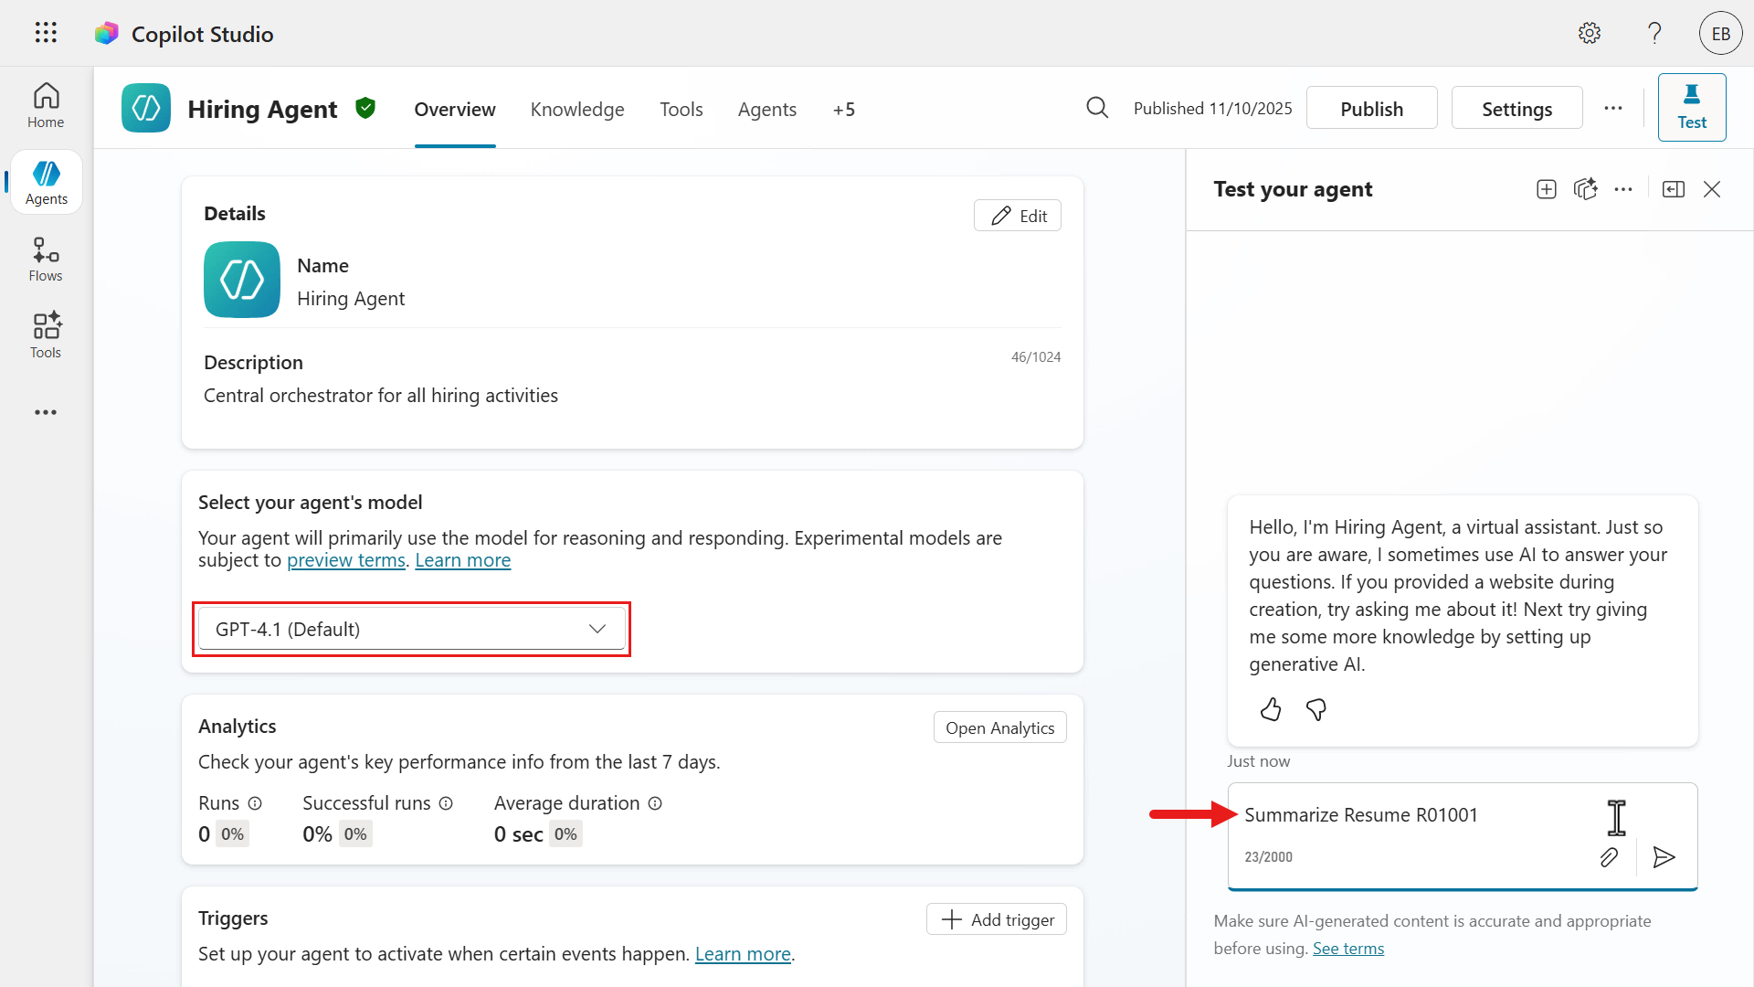Screen dimensions: 1754x987
Task: Open the Tools sidebar panel
Action: [x=45, y=334]
